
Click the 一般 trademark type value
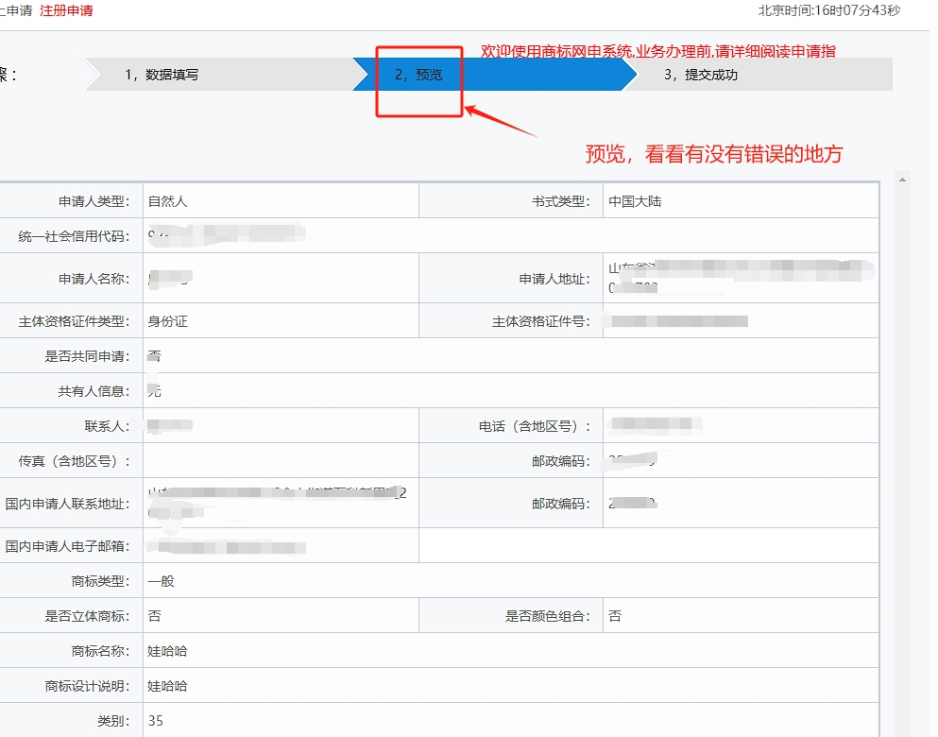click(162, 581)
